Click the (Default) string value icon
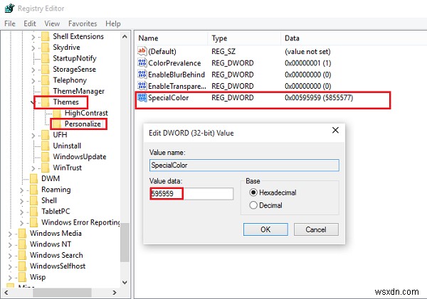This screenshot has height=299, width=427. (142, 51)
